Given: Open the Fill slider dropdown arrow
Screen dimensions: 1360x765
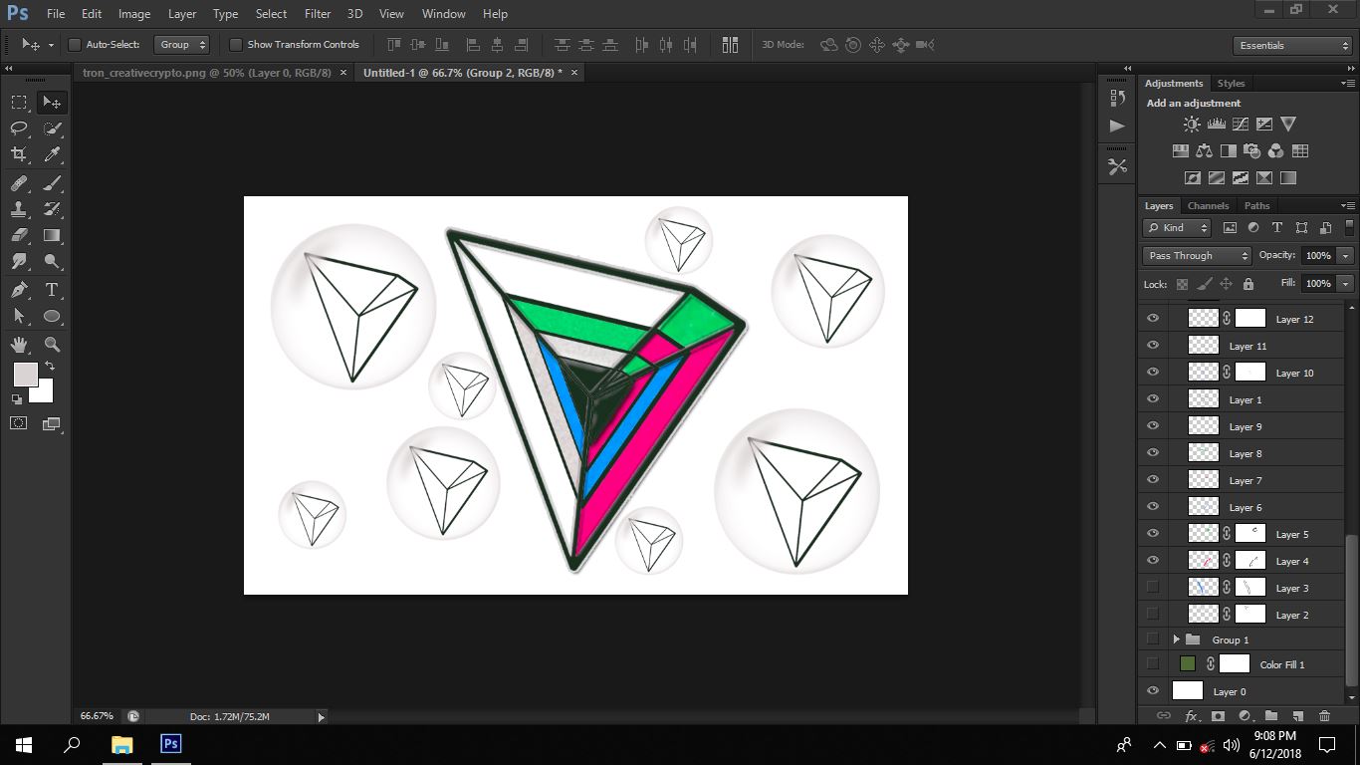Looking at the screenshot, I should point(1346,284).
